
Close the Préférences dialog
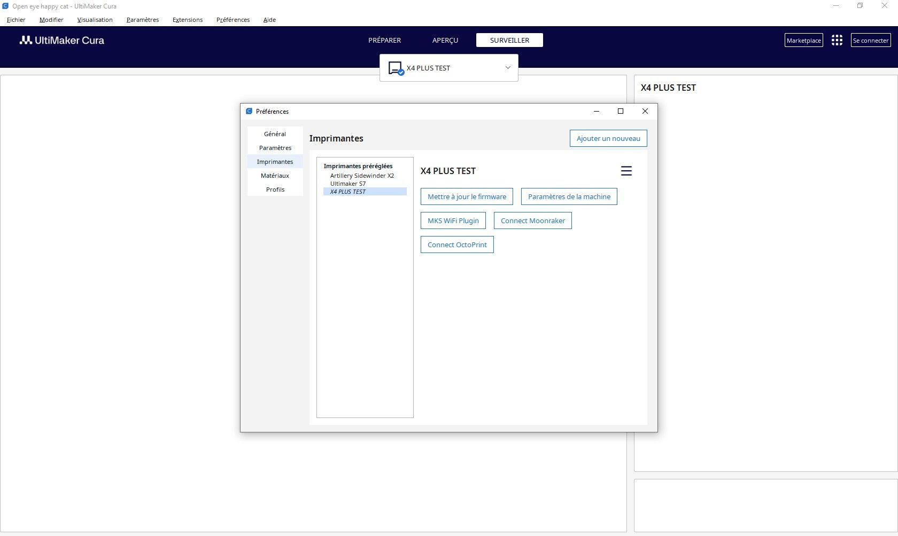coord(645,111)
